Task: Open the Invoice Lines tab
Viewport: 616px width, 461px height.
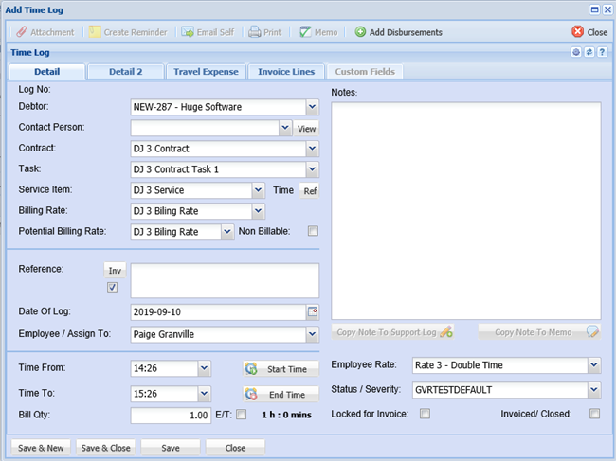Action: (286, 72)
